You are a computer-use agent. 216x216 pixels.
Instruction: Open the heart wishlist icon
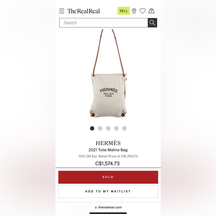point(143,11)
